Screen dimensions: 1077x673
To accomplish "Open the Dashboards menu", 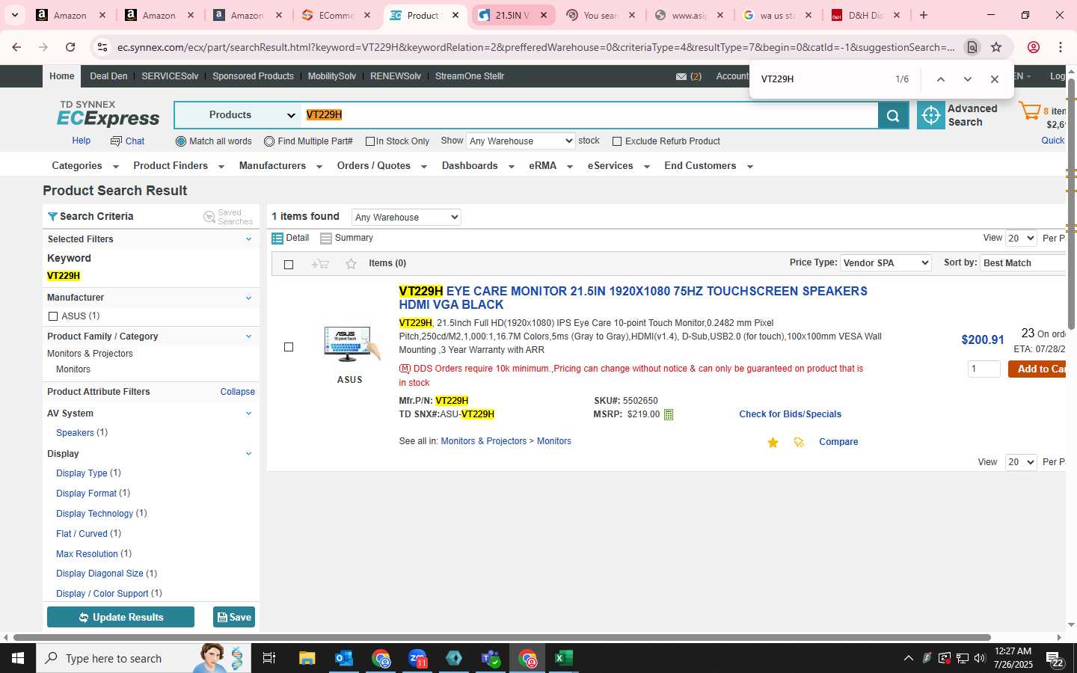I will (x=478, y=166).
